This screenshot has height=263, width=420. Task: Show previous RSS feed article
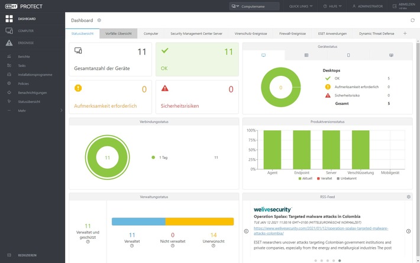pos(246,231)
